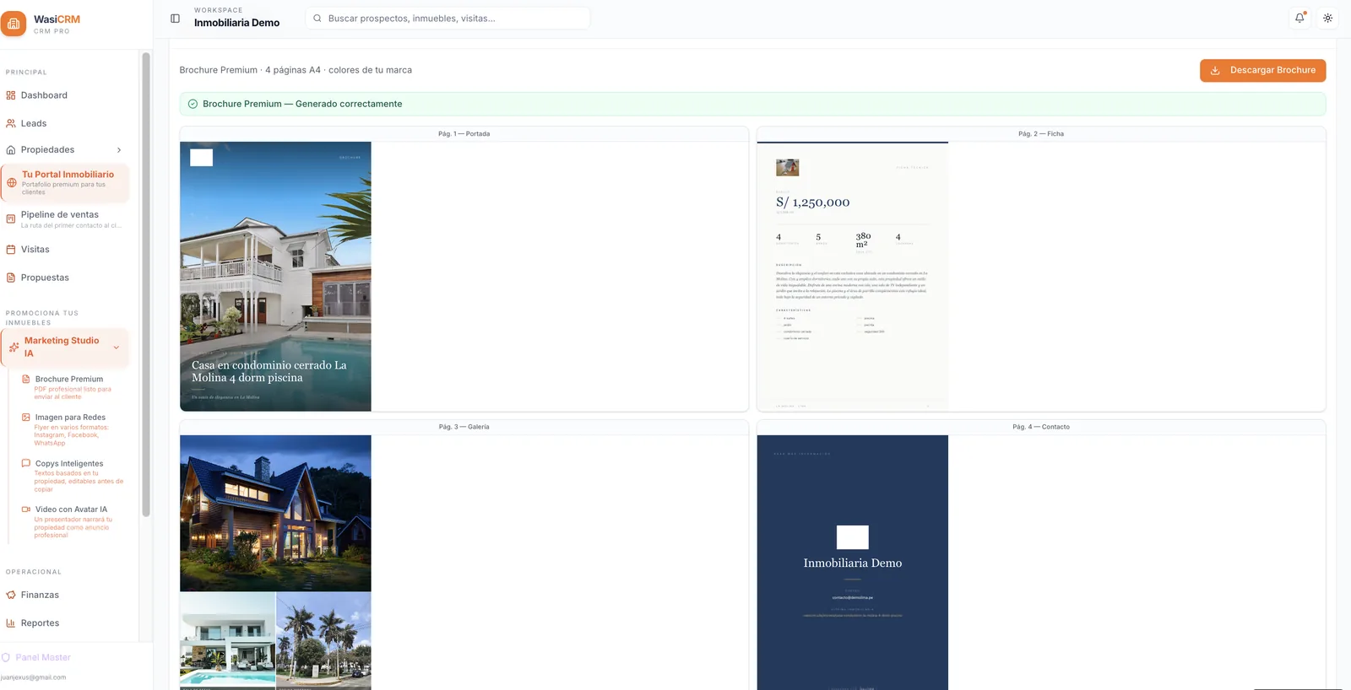This screenshot has height=690, width=1351.
Task: Click the Pág. 3 Galería page preview
Action: [x=275, y=563]
